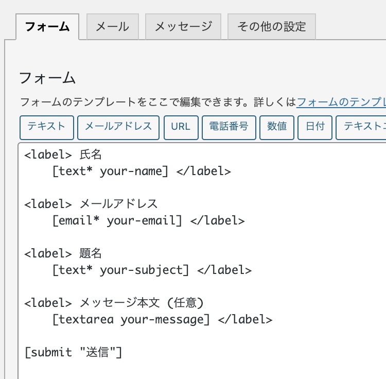Screen dimensions: 386x379
Task: Place cursor in the [text* your-name] tag
Action: 110,171
